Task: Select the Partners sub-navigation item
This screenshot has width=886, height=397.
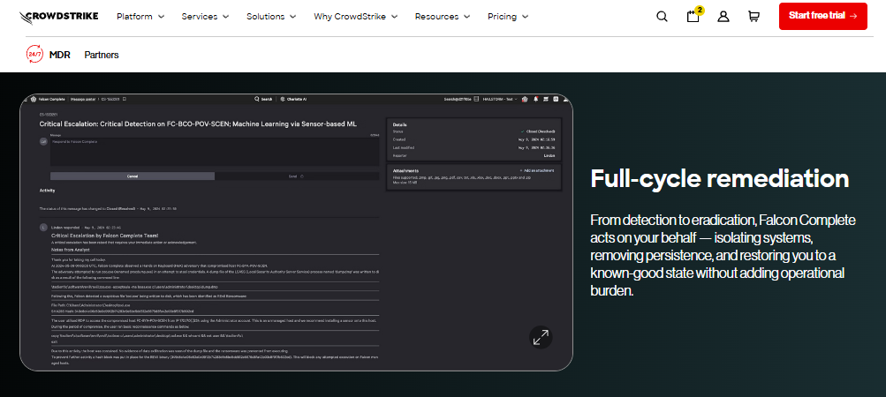Action: pyautogui.click(x=102, y=55)
